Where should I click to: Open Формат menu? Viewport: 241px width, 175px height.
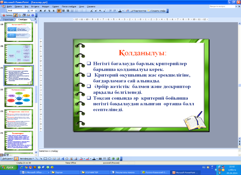(x=45, y=7)
